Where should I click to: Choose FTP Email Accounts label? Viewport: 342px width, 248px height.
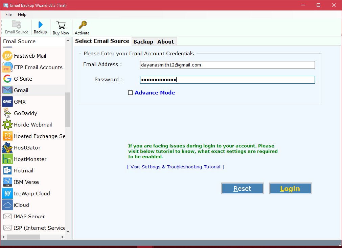coord(38,67)
